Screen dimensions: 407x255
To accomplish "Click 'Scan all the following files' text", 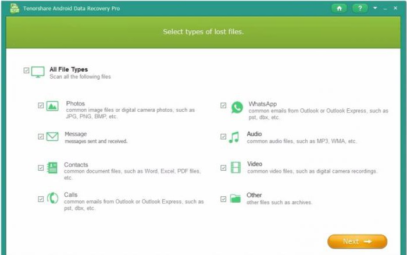I will tap(80, 77).
